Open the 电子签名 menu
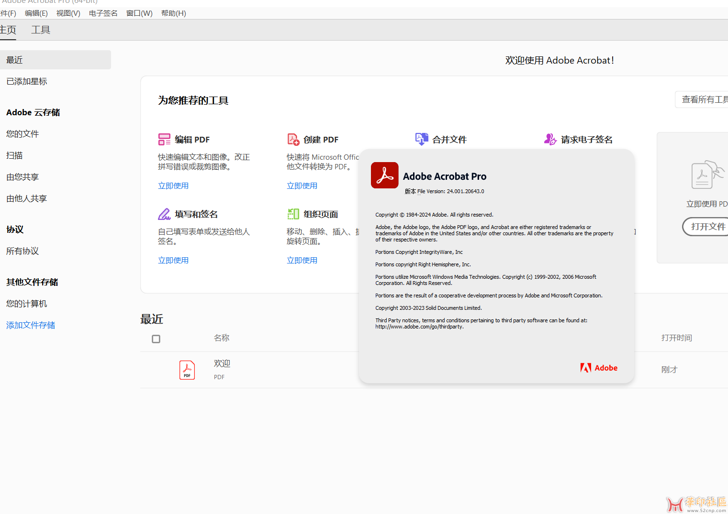 pos(103,13)
